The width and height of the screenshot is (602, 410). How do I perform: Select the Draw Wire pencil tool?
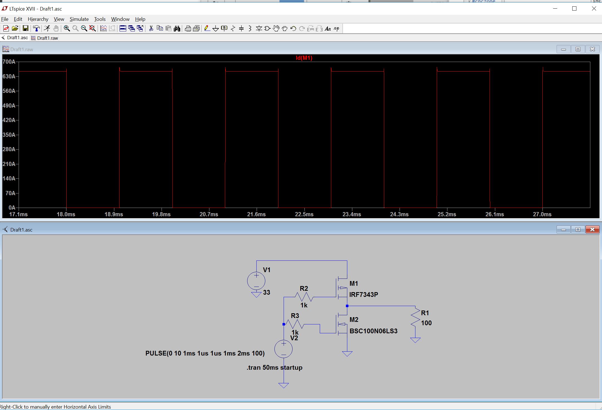point(207,28)
